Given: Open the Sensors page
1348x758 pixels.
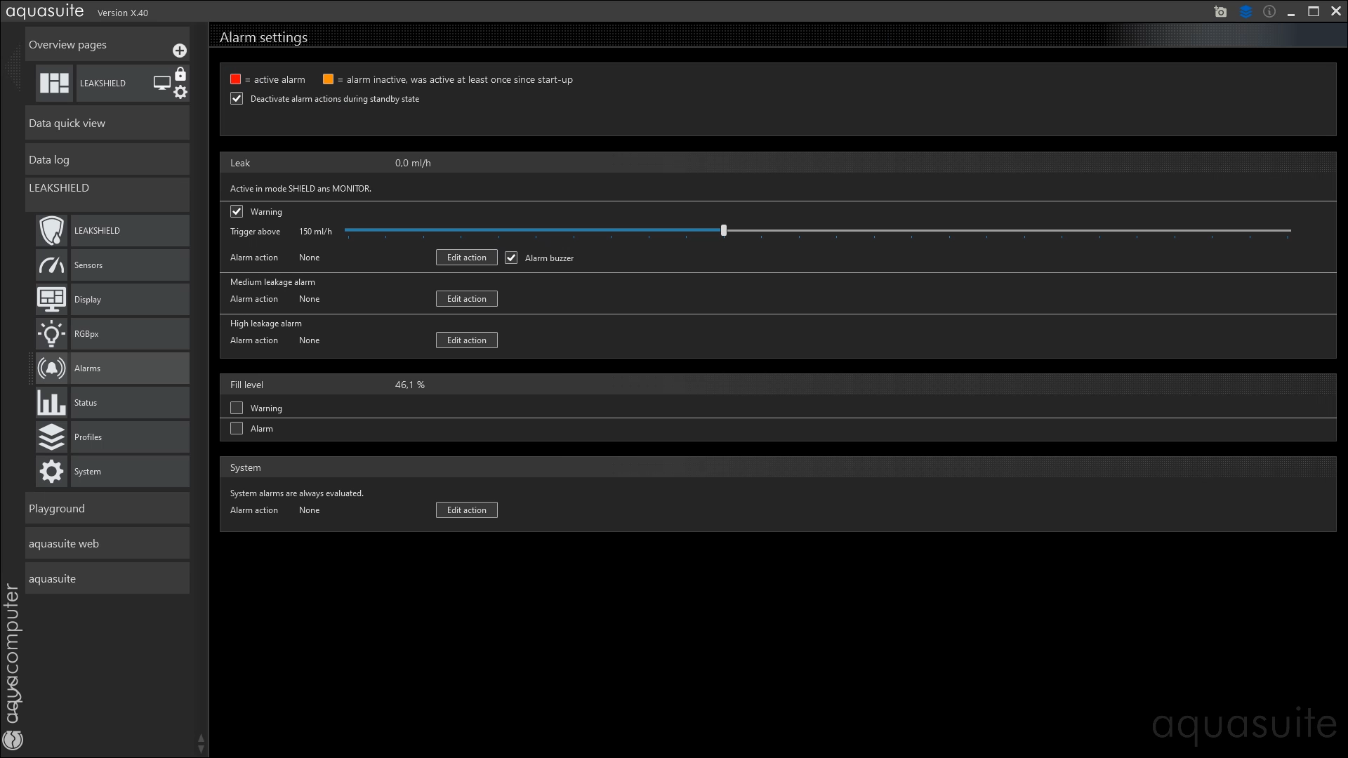Looking at the screenshot, I should [x=130, y=265].
